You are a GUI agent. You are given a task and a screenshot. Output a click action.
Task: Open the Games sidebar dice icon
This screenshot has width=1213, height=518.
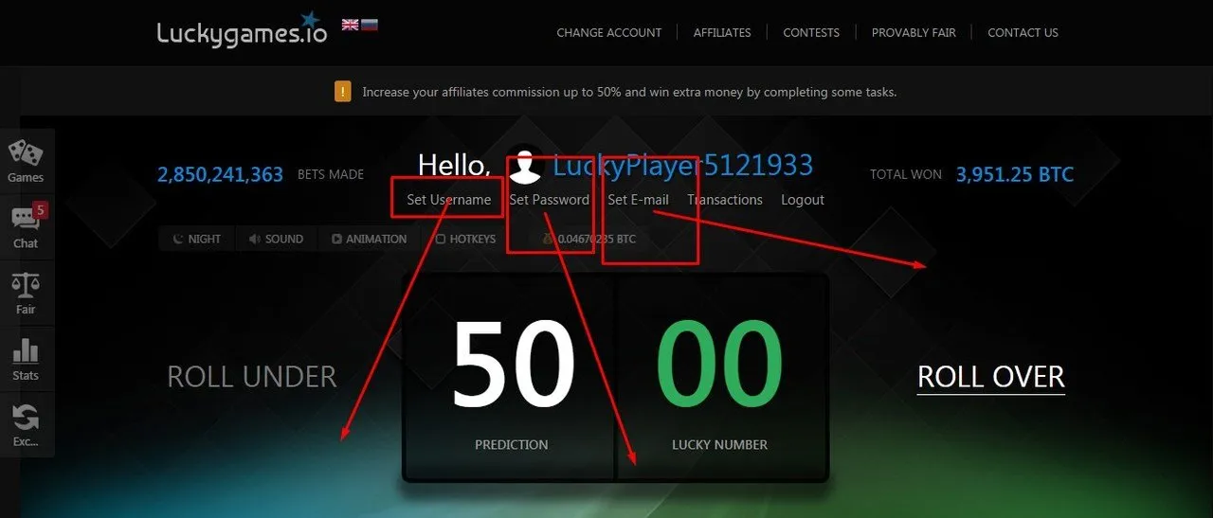coord(26,152)
